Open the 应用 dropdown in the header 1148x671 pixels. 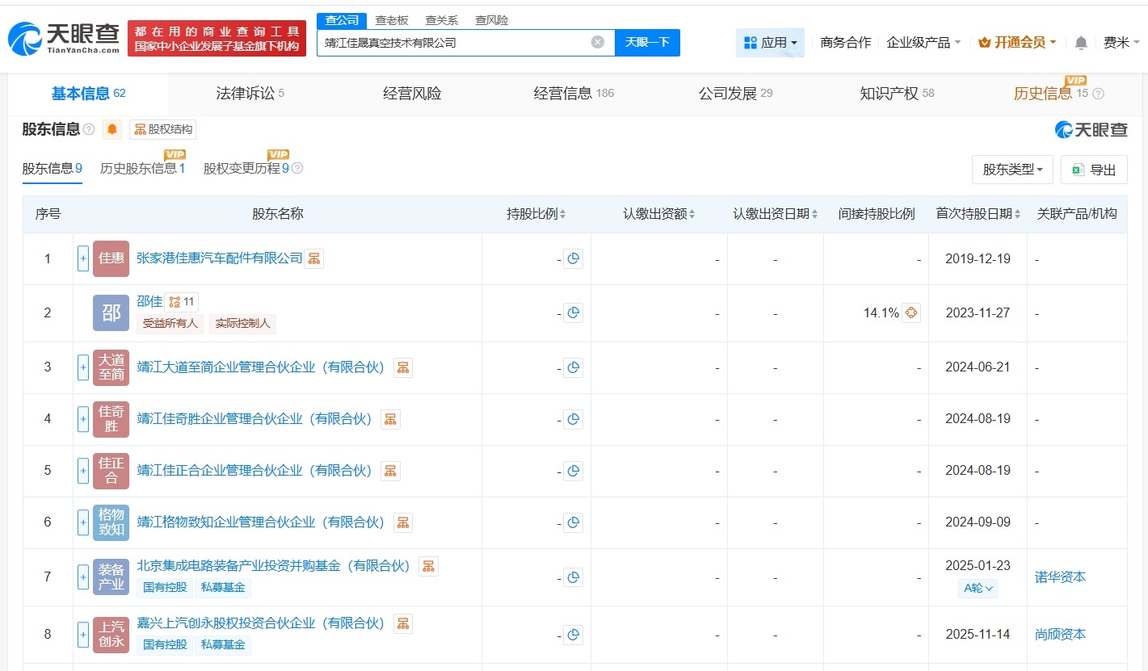tap(770, 42)
